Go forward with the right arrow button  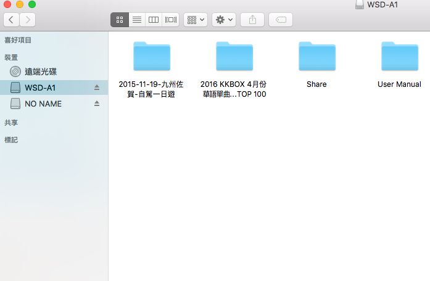click(27, 20)
